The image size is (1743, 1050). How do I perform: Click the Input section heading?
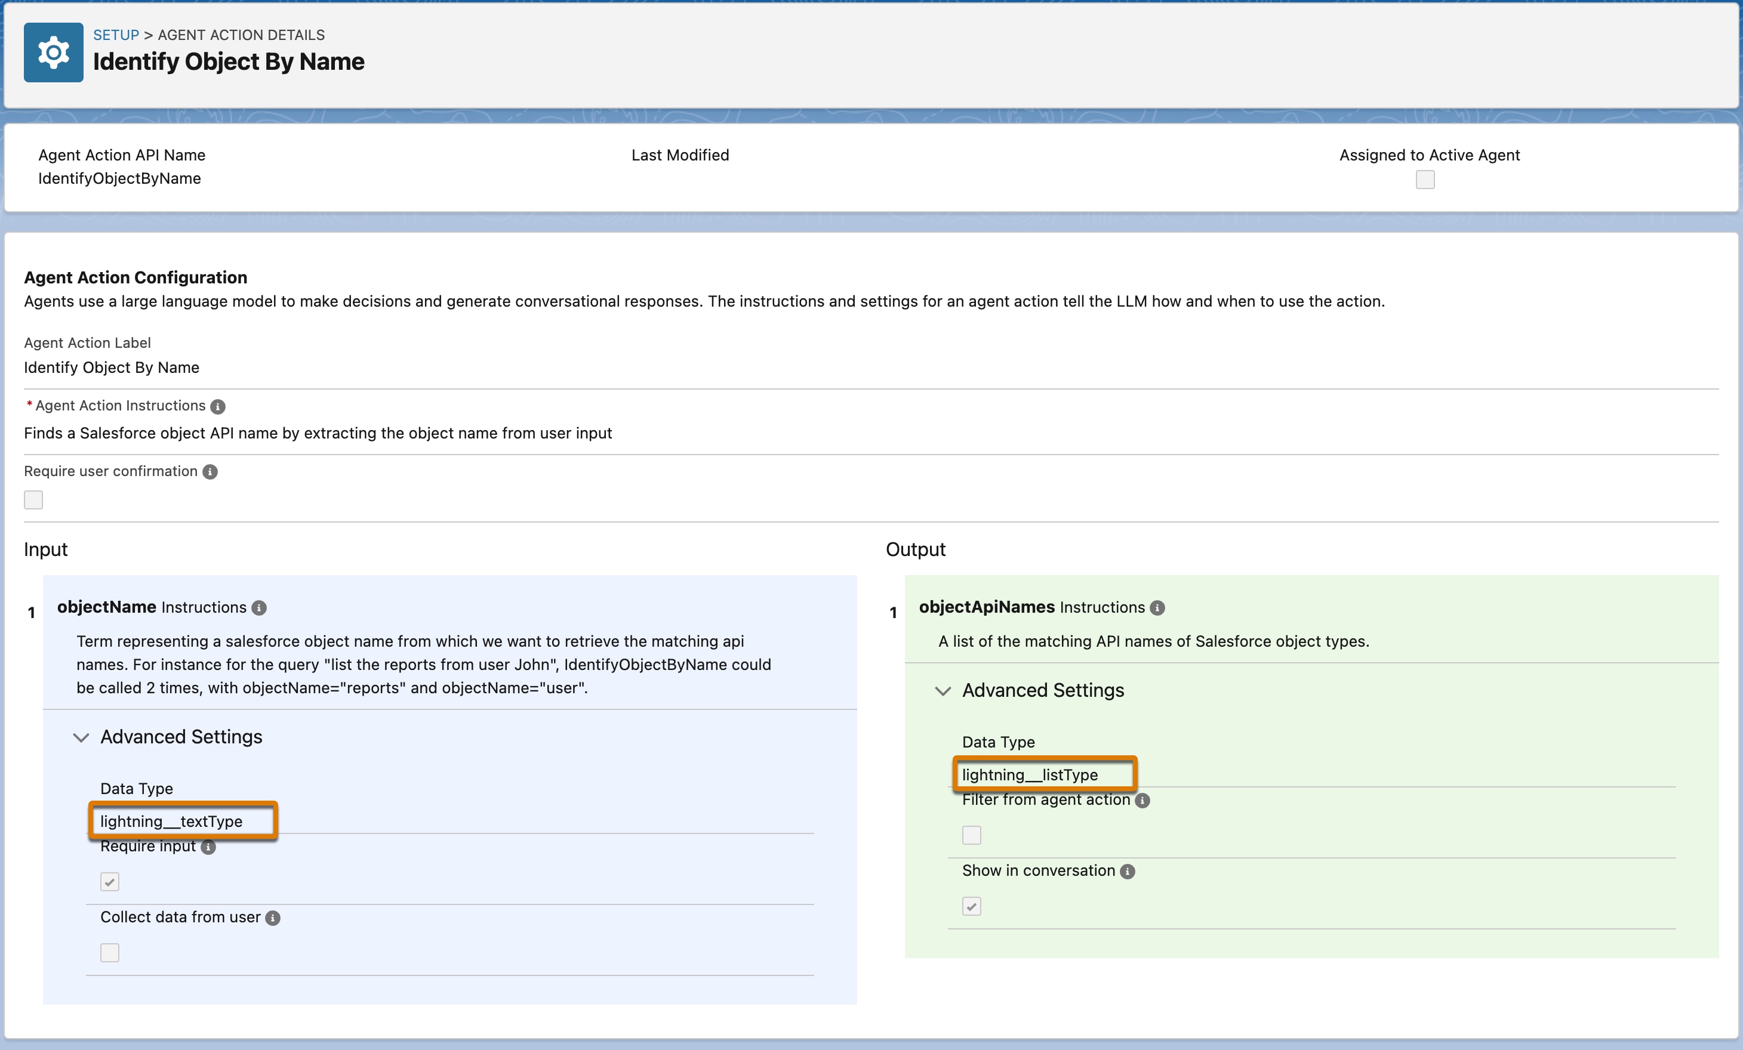point(46,549)
